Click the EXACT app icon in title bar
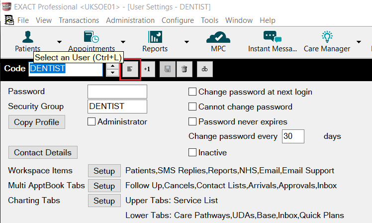This screenshot has height=223, width=372. (6, 6)
